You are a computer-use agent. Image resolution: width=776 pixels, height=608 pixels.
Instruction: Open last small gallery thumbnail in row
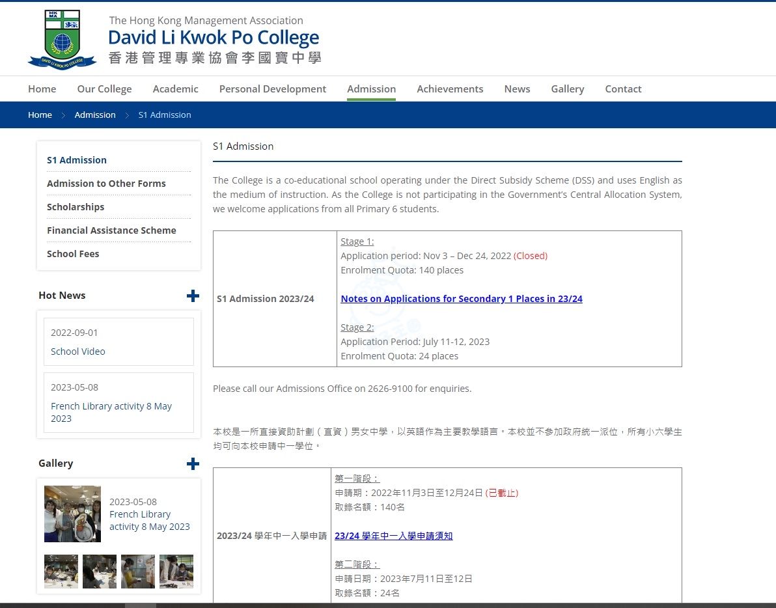(x=176, y=572)
